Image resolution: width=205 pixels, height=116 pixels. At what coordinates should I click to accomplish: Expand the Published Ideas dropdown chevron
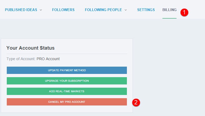[41, 10]
